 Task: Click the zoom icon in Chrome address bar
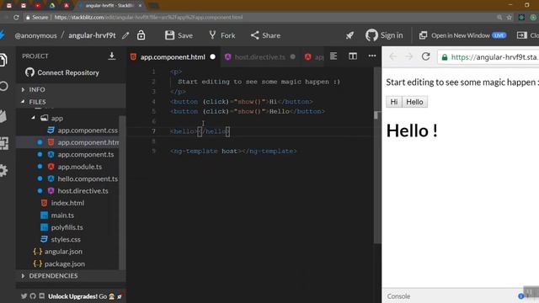499,17
